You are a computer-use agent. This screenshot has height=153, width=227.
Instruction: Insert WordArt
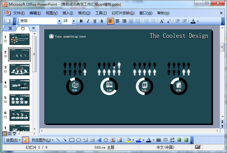point(99,140)
